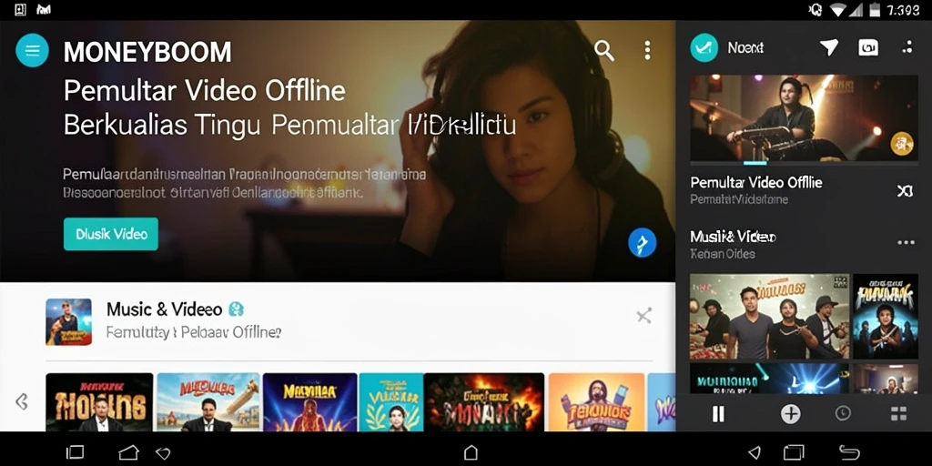932x466 pixels.
Task: Tap the left back navigation icon
Action: coord(163,453)
